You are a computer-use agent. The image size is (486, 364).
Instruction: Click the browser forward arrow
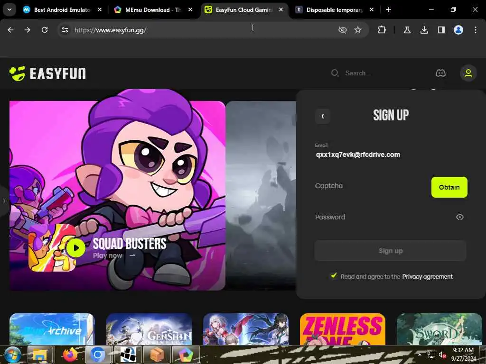[27, 30]
